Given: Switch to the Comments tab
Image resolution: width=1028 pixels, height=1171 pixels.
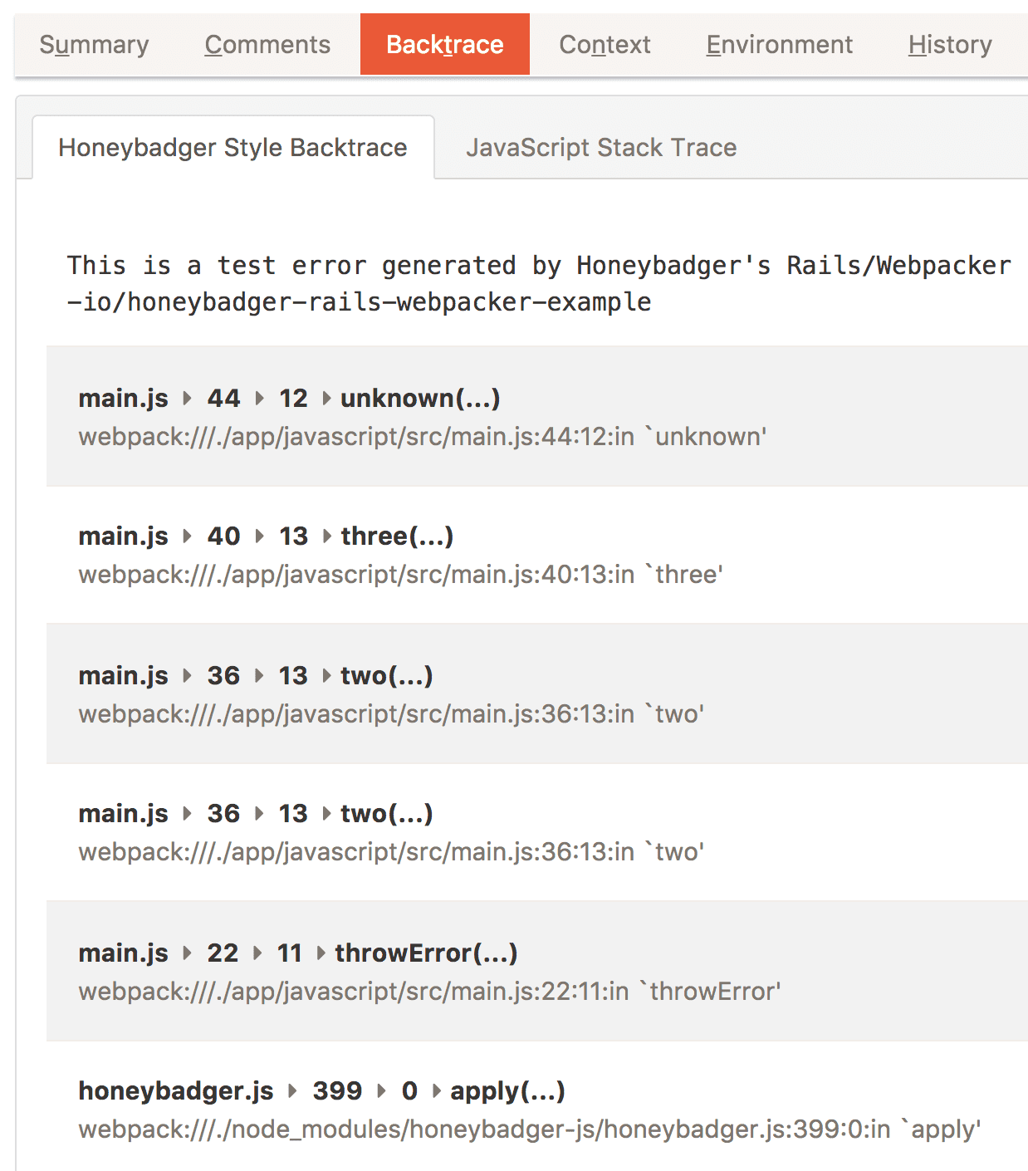Looking at the screenshot, I should pyautogui.click(x=267, y=45).
